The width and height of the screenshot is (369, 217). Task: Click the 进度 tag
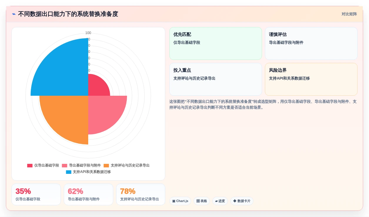220,201
